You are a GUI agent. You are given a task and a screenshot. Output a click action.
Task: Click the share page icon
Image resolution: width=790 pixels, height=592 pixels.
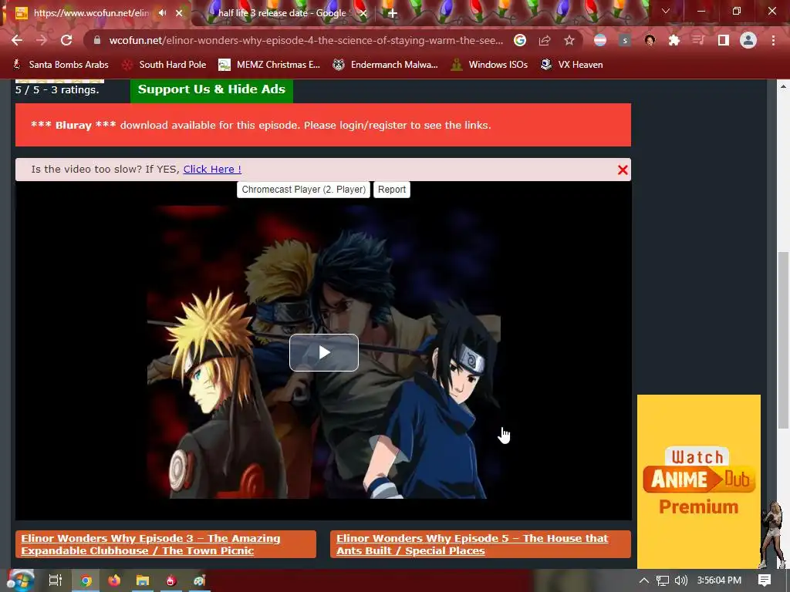545,40
